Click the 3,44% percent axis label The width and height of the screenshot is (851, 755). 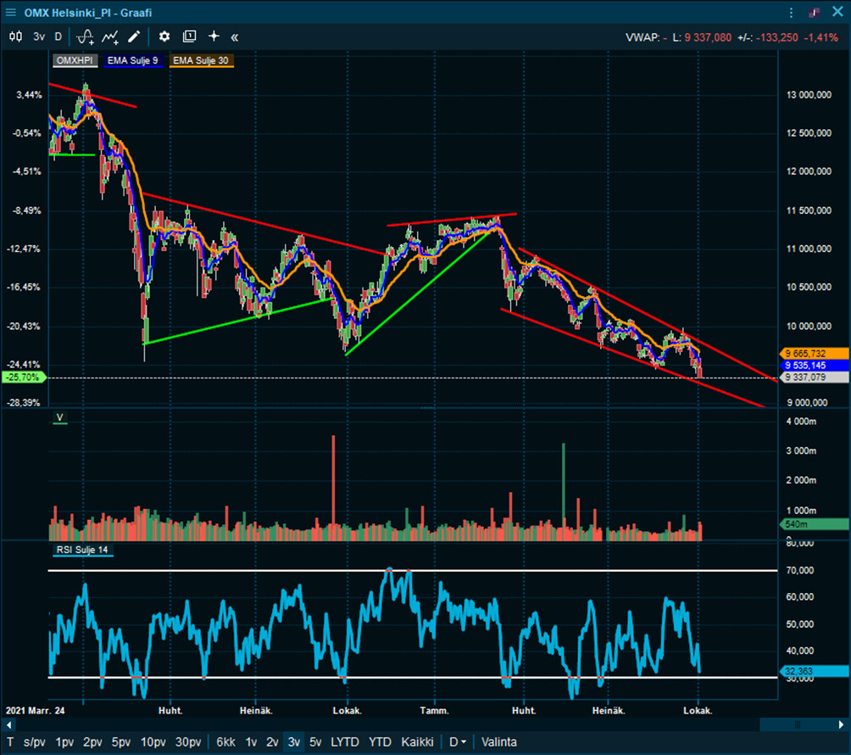(x=29, y=95)
